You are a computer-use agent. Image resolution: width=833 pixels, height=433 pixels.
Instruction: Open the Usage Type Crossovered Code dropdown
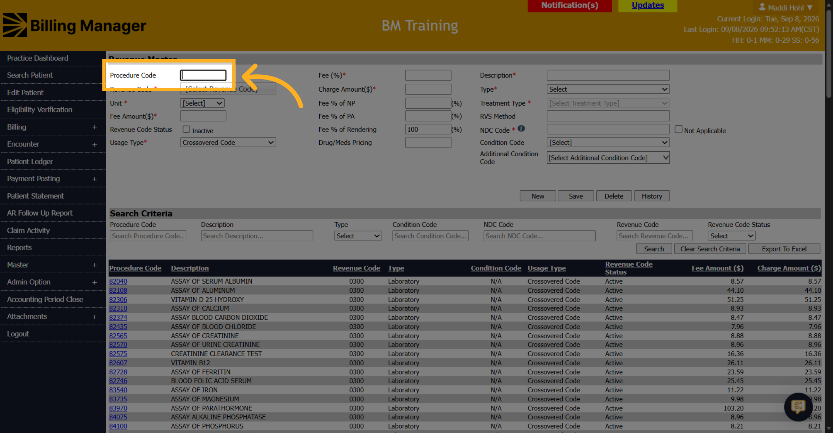(x=228, y=143)
